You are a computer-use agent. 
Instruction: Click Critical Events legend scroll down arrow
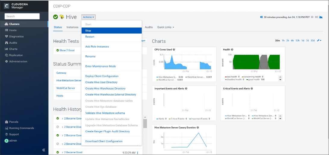pyautogui.click(x=280, y=118)
